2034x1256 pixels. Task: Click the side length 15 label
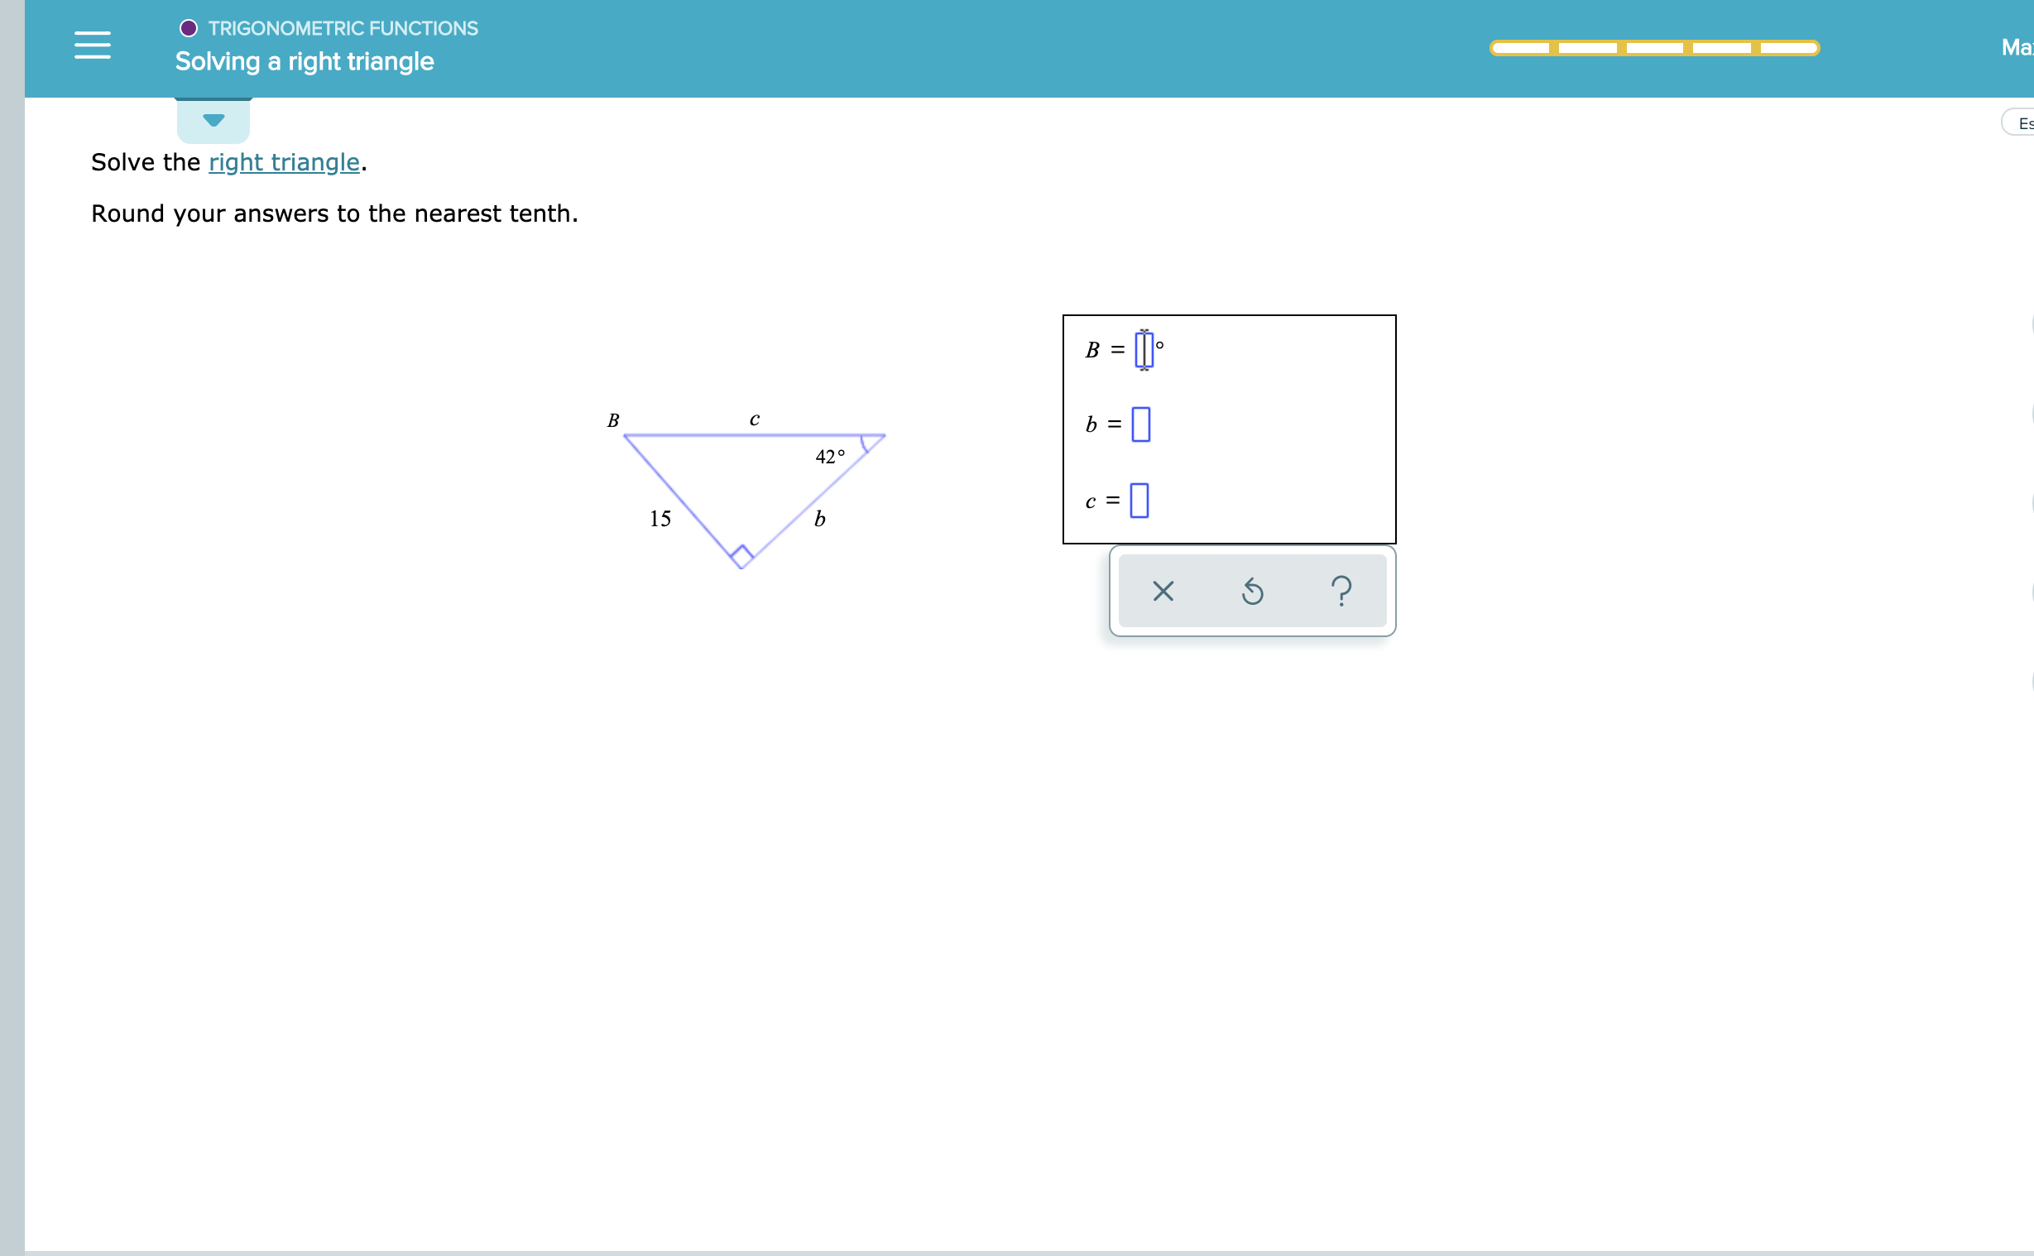coord(660,518)
